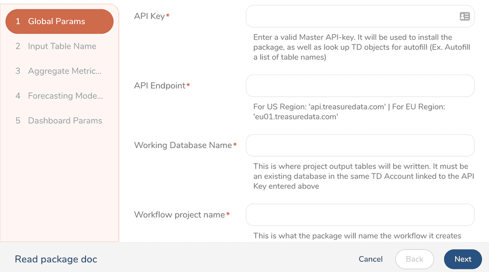Image resolution: width=489 pixels, height=272 pixels.
Task: Click the Next button
Action: (463, 259)
